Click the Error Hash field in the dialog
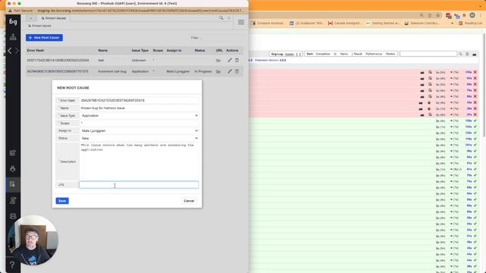Screen dimensions: 486x273 [x=139, y=100]
